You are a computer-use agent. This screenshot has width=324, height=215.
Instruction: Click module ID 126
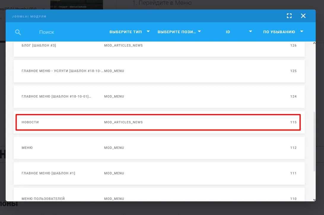pos(293,45)
